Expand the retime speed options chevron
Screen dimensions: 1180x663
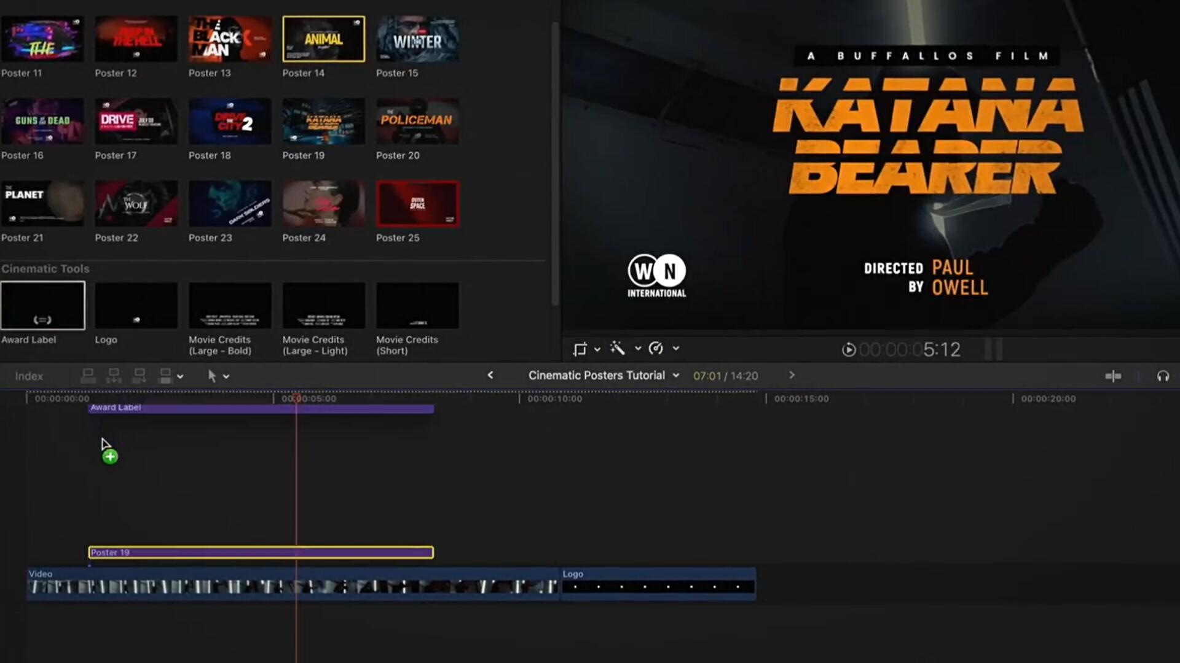[676, 349]
